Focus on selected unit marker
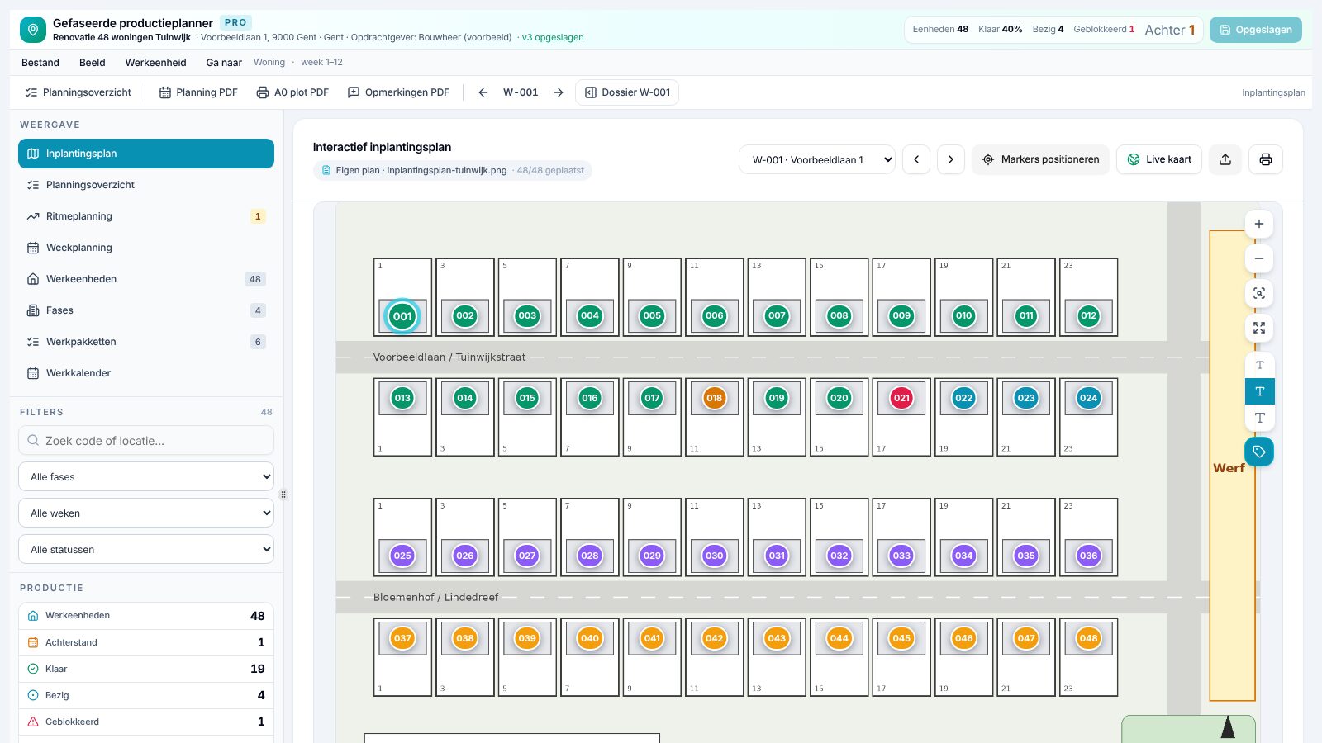Image resolution: width=1322 pixels, height=743 pixels. point(1259,293)
